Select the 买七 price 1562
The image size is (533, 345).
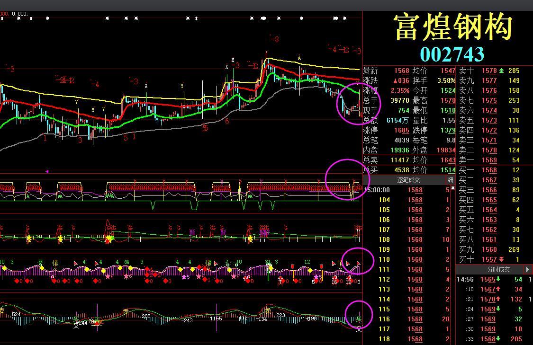(489, 230)
